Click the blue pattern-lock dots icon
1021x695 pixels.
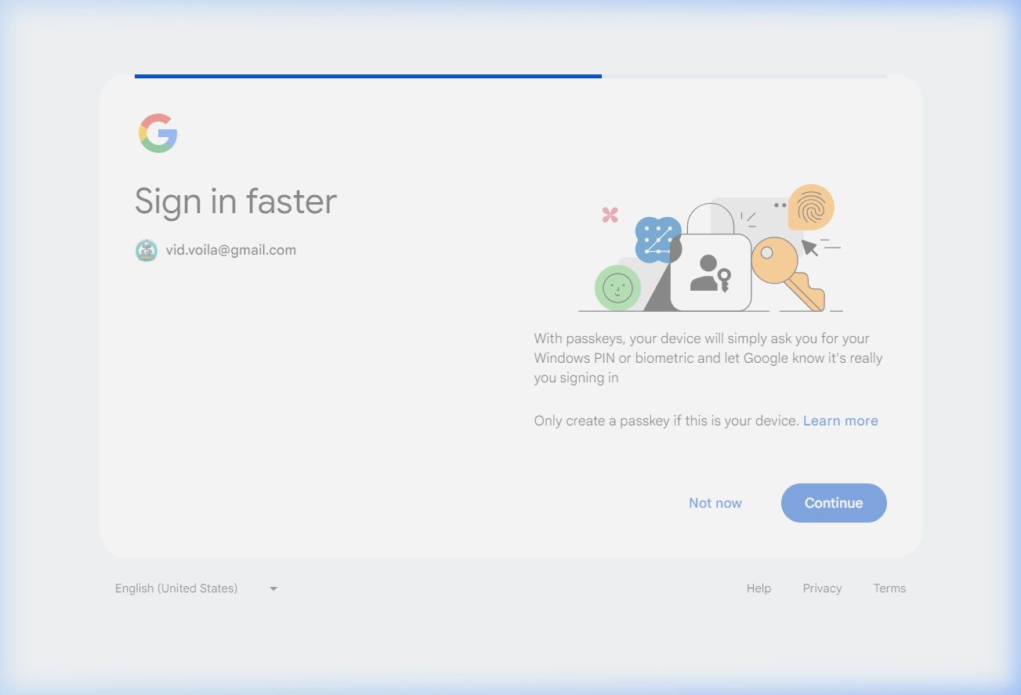(x=657, y=239)
